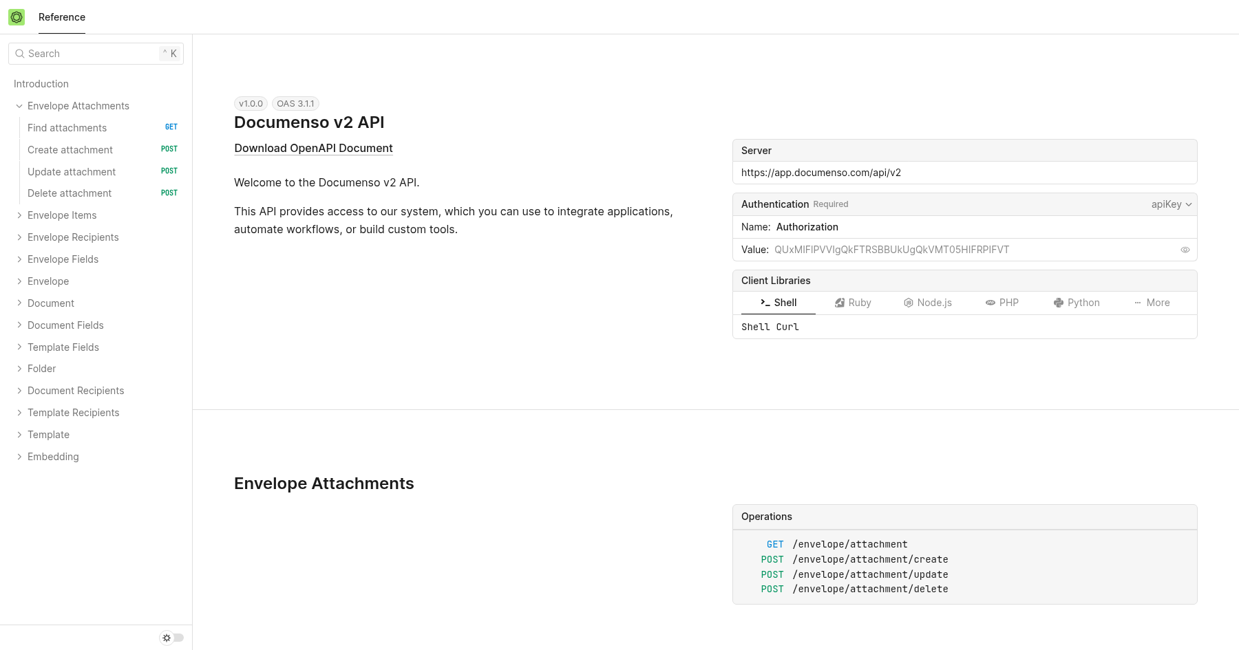Open POST /envelope/attachment/update operation

pos(854,574)
